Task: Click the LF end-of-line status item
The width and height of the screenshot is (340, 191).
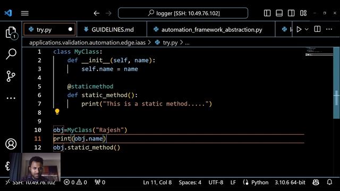Action: (x=233, y=183)
